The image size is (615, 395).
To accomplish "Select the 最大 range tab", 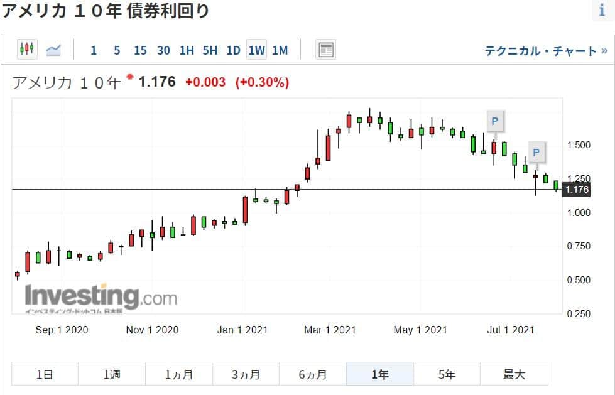I will pyautogui.click(x=514, y=374).
